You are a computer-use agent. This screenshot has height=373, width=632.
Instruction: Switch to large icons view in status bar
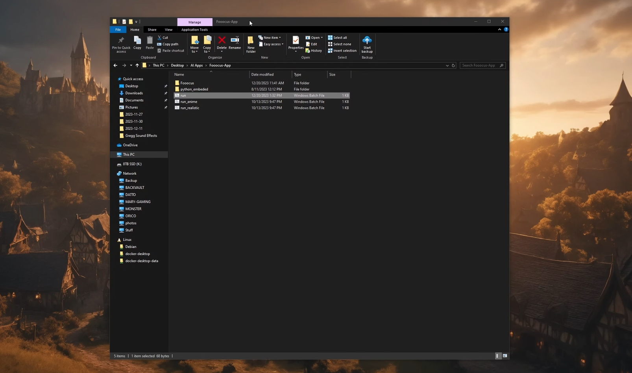[x=505, y=356]
